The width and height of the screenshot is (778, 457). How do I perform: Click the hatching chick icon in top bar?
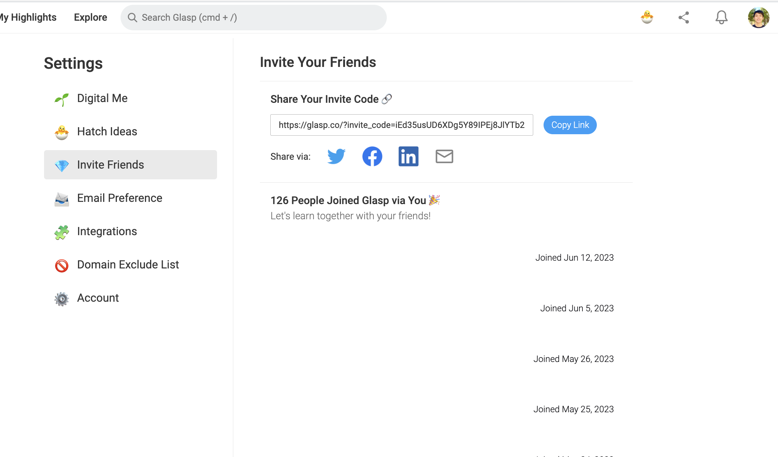pos(647,17)
